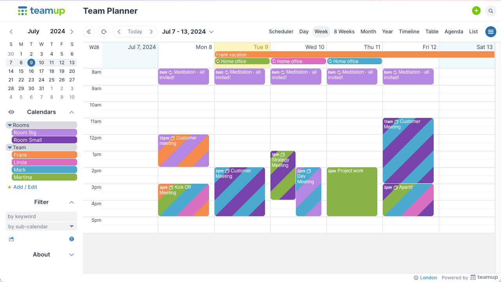Open the by sub-calendar filter dropdown
This screenshot has width=501, height=282.
coord(41,226)
